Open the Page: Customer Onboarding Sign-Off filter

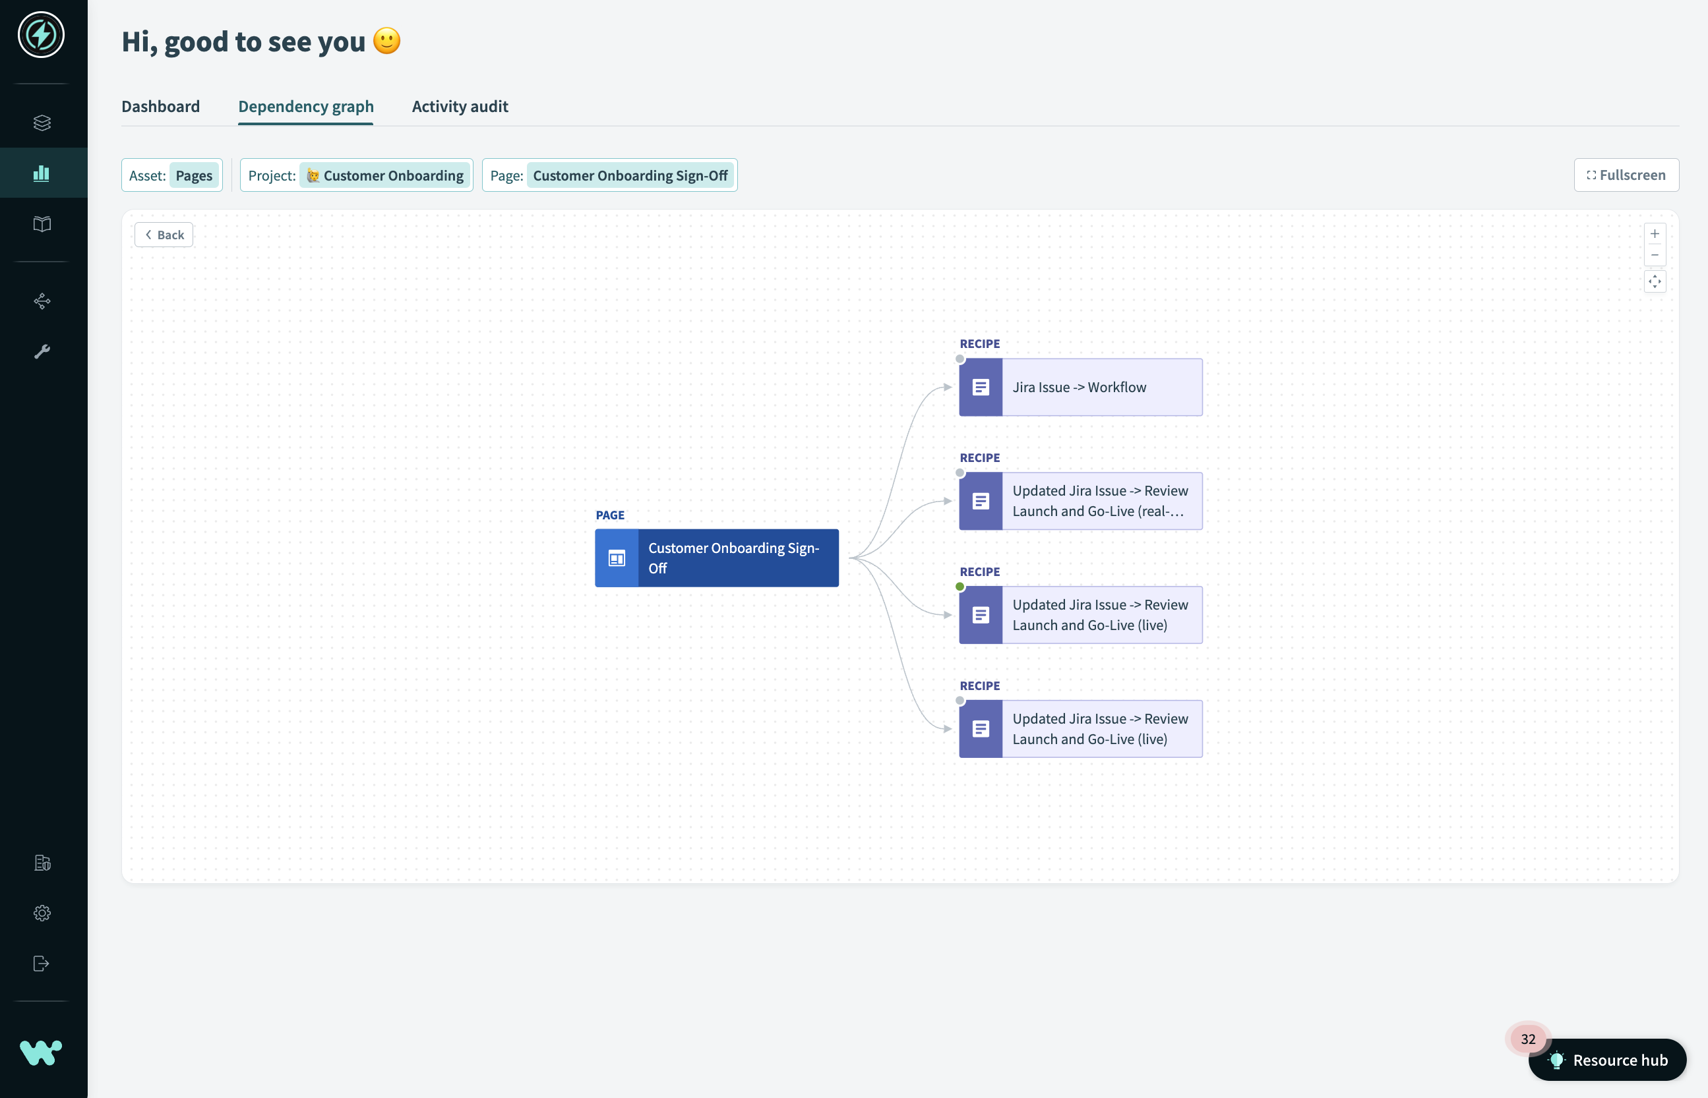[x=609, y=175]
